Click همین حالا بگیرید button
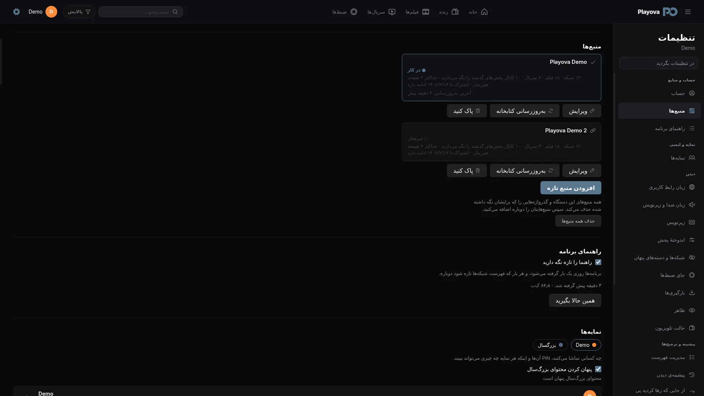Viewport: 704px width, 396px height. [575, 300]
